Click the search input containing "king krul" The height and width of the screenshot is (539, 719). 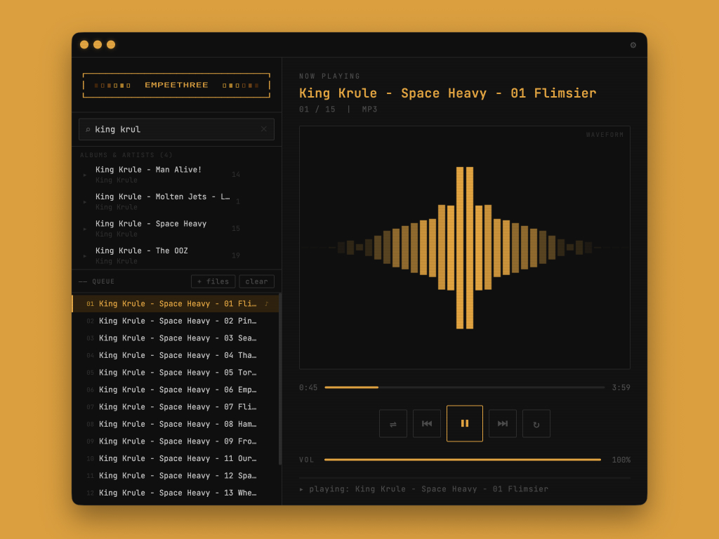[176, 129]
